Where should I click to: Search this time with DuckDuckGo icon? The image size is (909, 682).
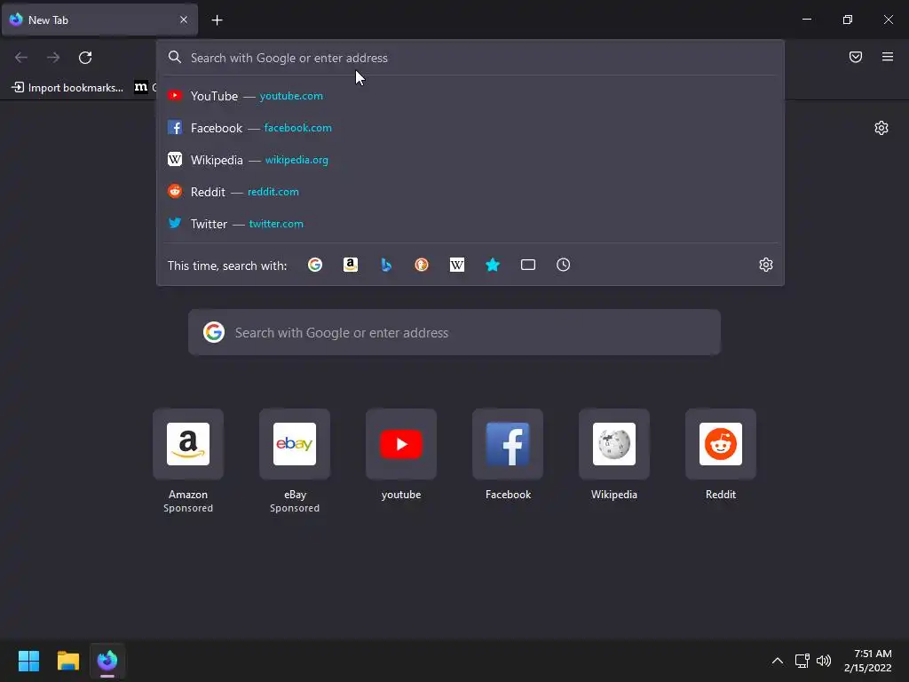[422, 265]
